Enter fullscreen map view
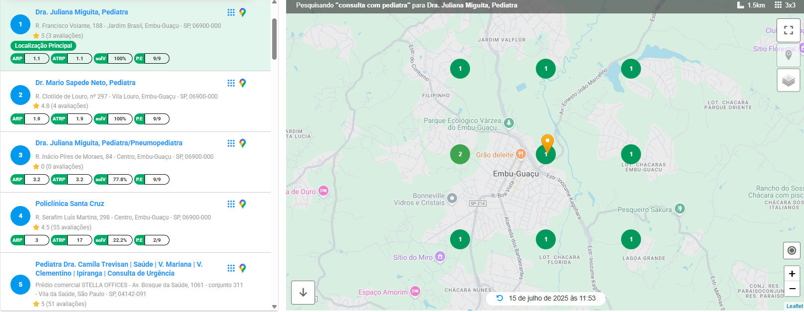The height and width of the screenshot is (312, 804). 788,30
